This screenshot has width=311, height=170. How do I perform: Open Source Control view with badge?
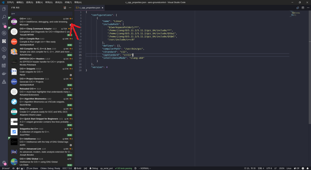4,25
